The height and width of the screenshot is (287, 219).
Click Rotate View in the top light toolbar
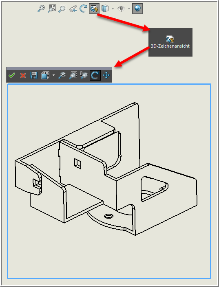point(84,9)
